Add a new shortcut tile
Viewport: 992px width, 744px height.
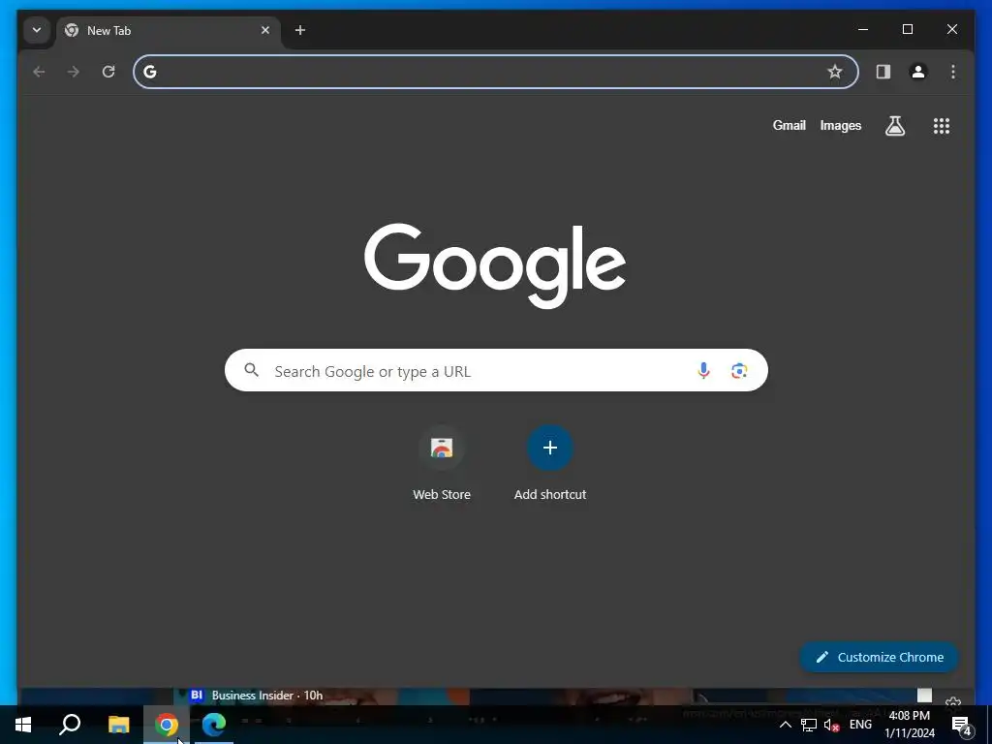(550, 464)
